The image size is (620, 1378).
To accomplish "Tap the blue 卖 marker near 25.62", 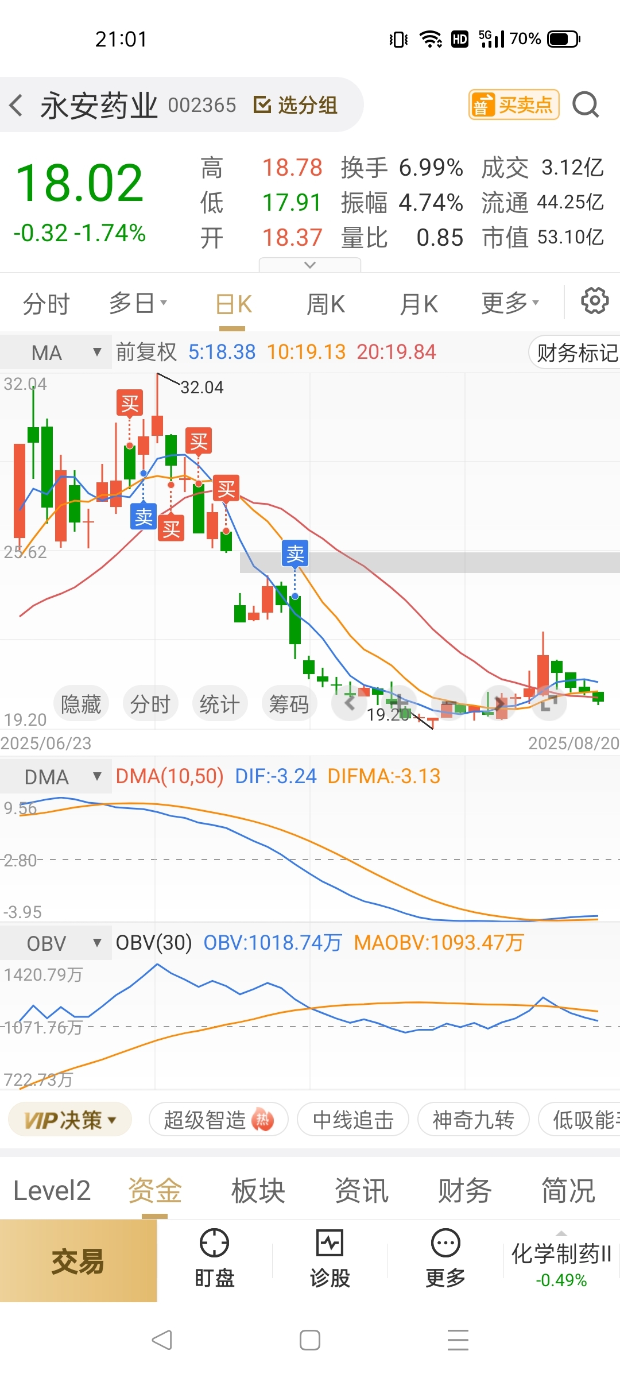I will 144,517.
